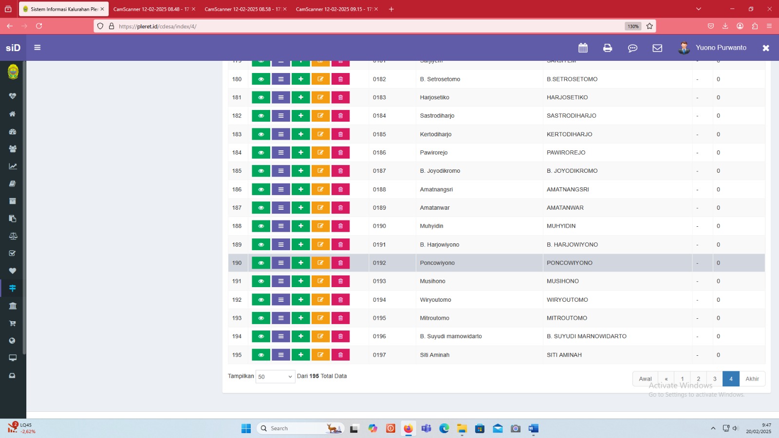Add entry with plus button in Musihono row

301,281
